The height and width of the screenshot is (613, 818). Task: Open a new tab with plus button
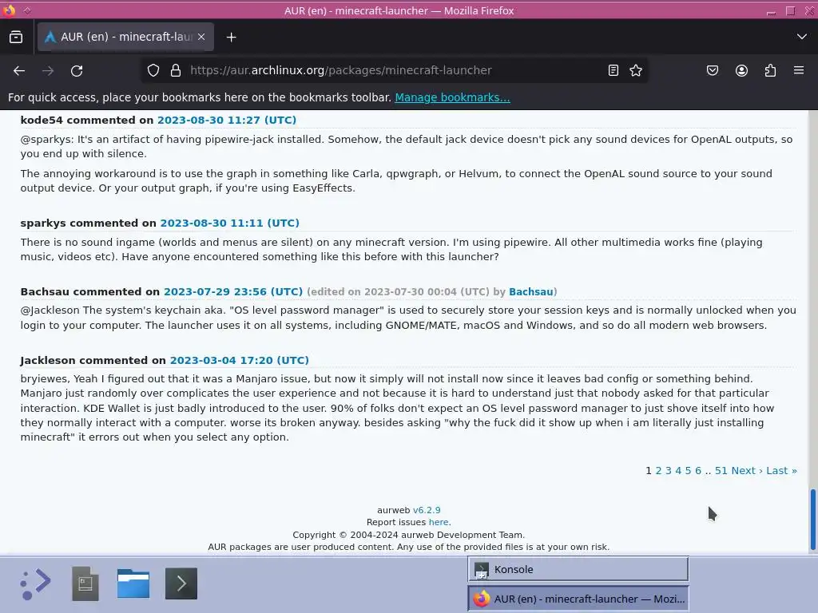tap(231, 37)
